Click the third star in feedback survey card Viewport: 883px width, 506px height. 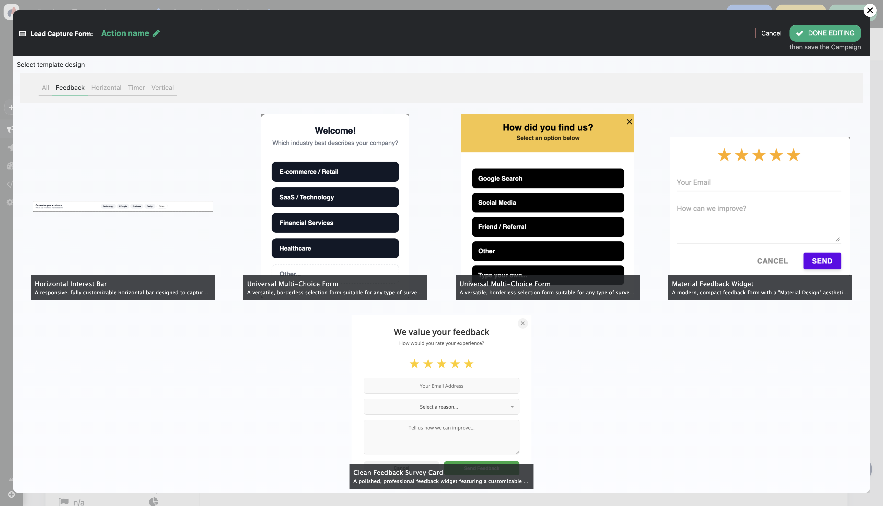(441, 364)
